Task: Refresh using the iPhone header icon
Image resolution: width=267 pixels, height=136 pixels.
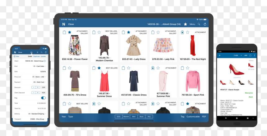Action: [46, 52]
